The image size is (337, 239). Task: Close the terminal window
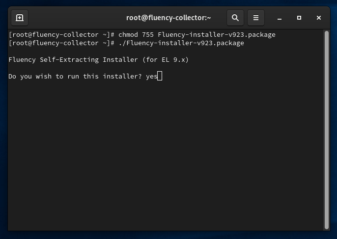319,18
